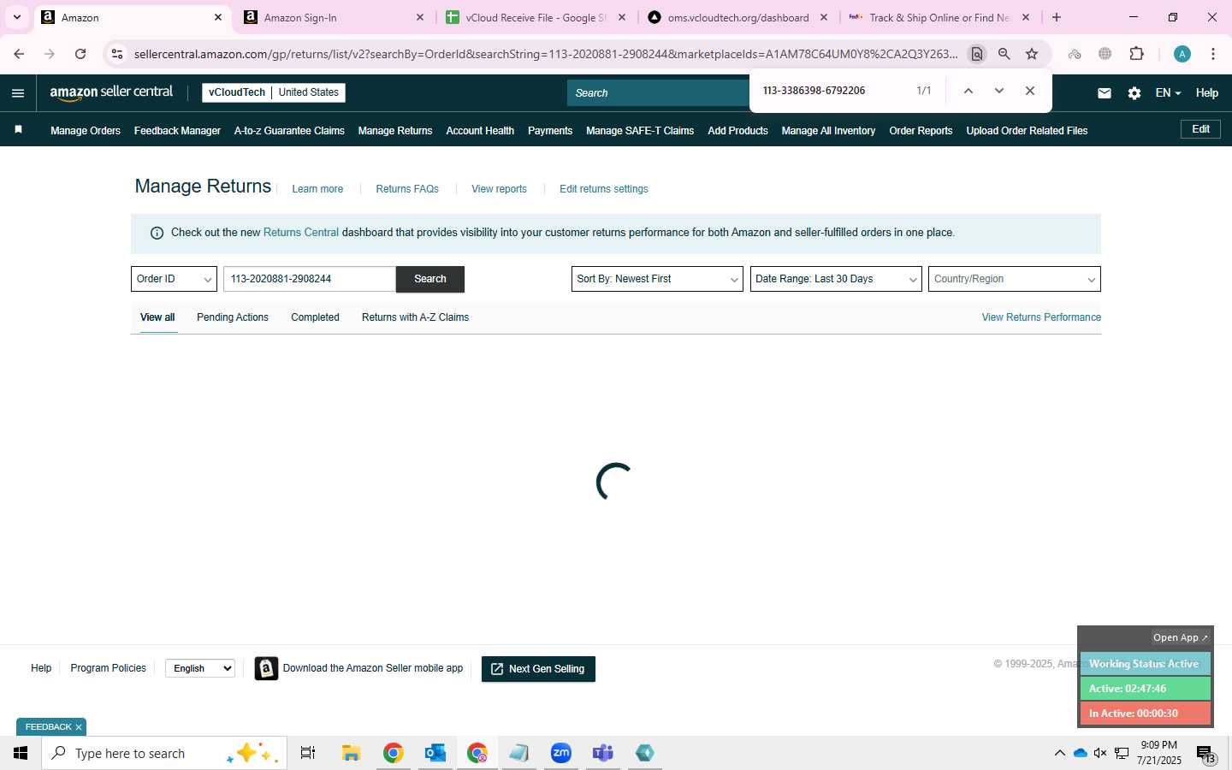Click the vCloudTech United States account switcher

click(274, 92)
